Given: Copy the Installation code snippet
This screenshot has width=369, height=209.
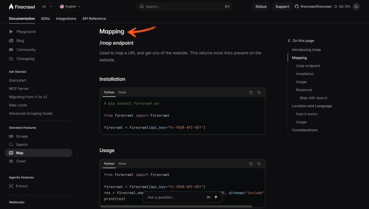Looking at the screenshot, I should (x=251, y=93).
